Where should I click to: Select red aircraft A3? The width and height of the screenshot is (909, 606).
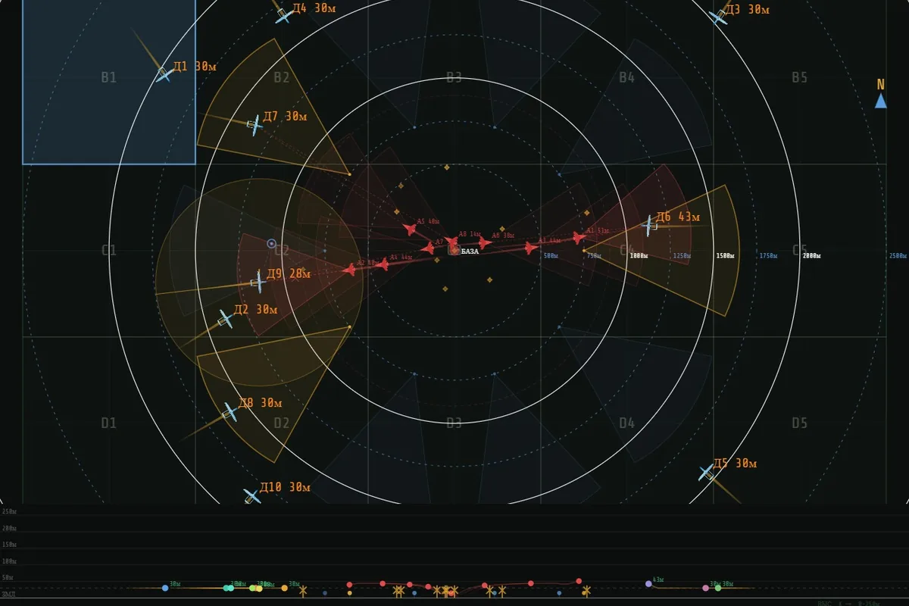tap(530, 248)
